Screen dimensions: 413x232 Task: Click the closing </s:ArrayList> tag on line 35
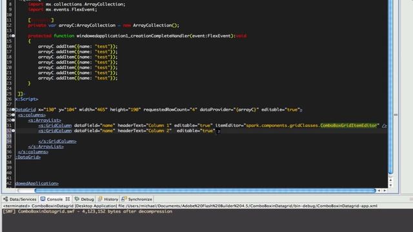(x=46, y=146)
